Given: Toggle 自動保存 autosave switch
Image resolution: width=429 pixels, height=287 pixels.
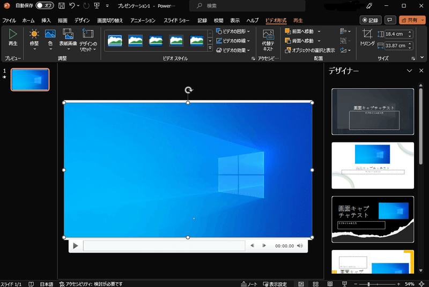Looking at the screenshot, I should click(45, 5).
